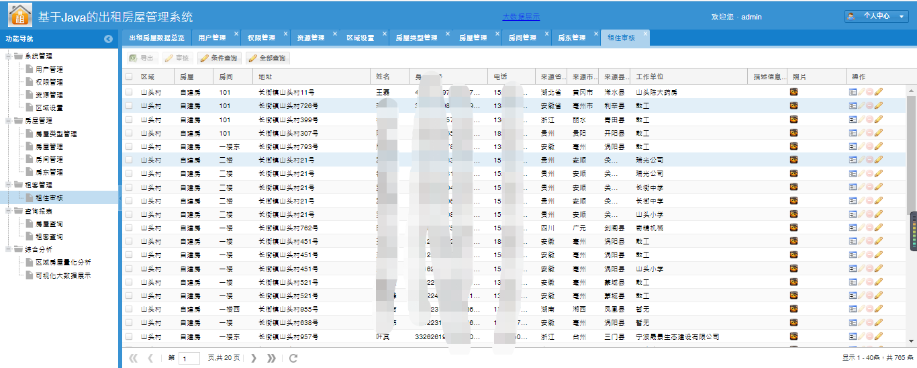Jump to the last page with double arrow
This screenshot has height=368, width=917.
(x=271, y=358)
